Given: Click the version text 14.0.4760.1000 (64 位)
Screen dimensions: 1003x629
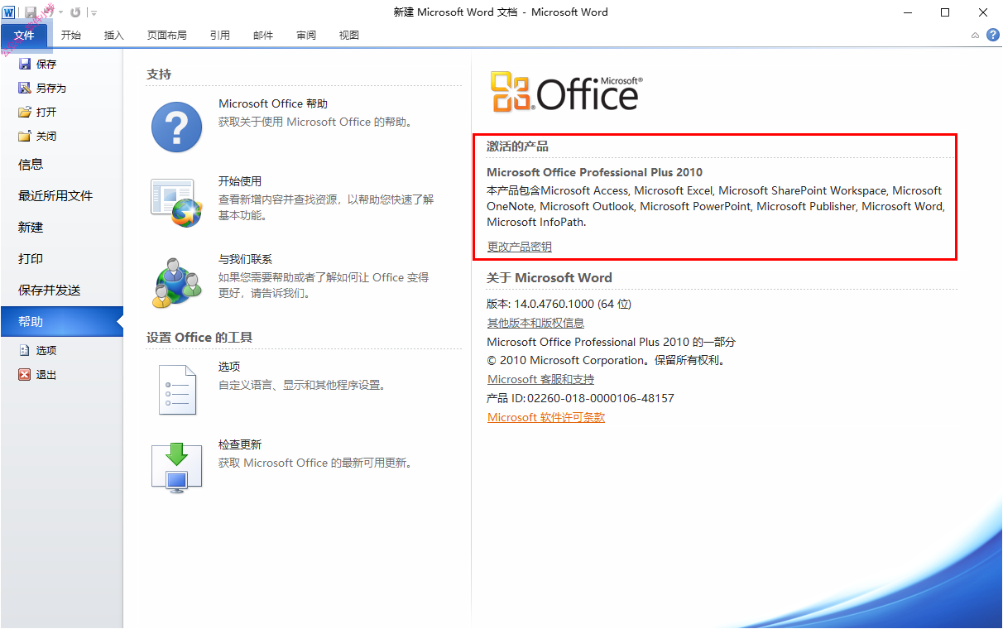Looking at the screenshot, I should (x=573, y=304).
